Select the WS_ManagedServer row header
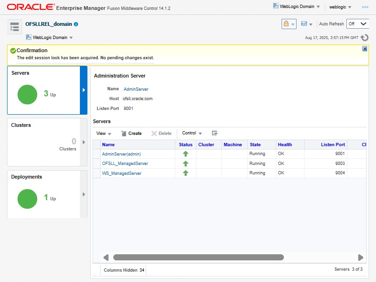Image resolution: width=376 pixels, height=282 pixels. (x=97, y=173)
